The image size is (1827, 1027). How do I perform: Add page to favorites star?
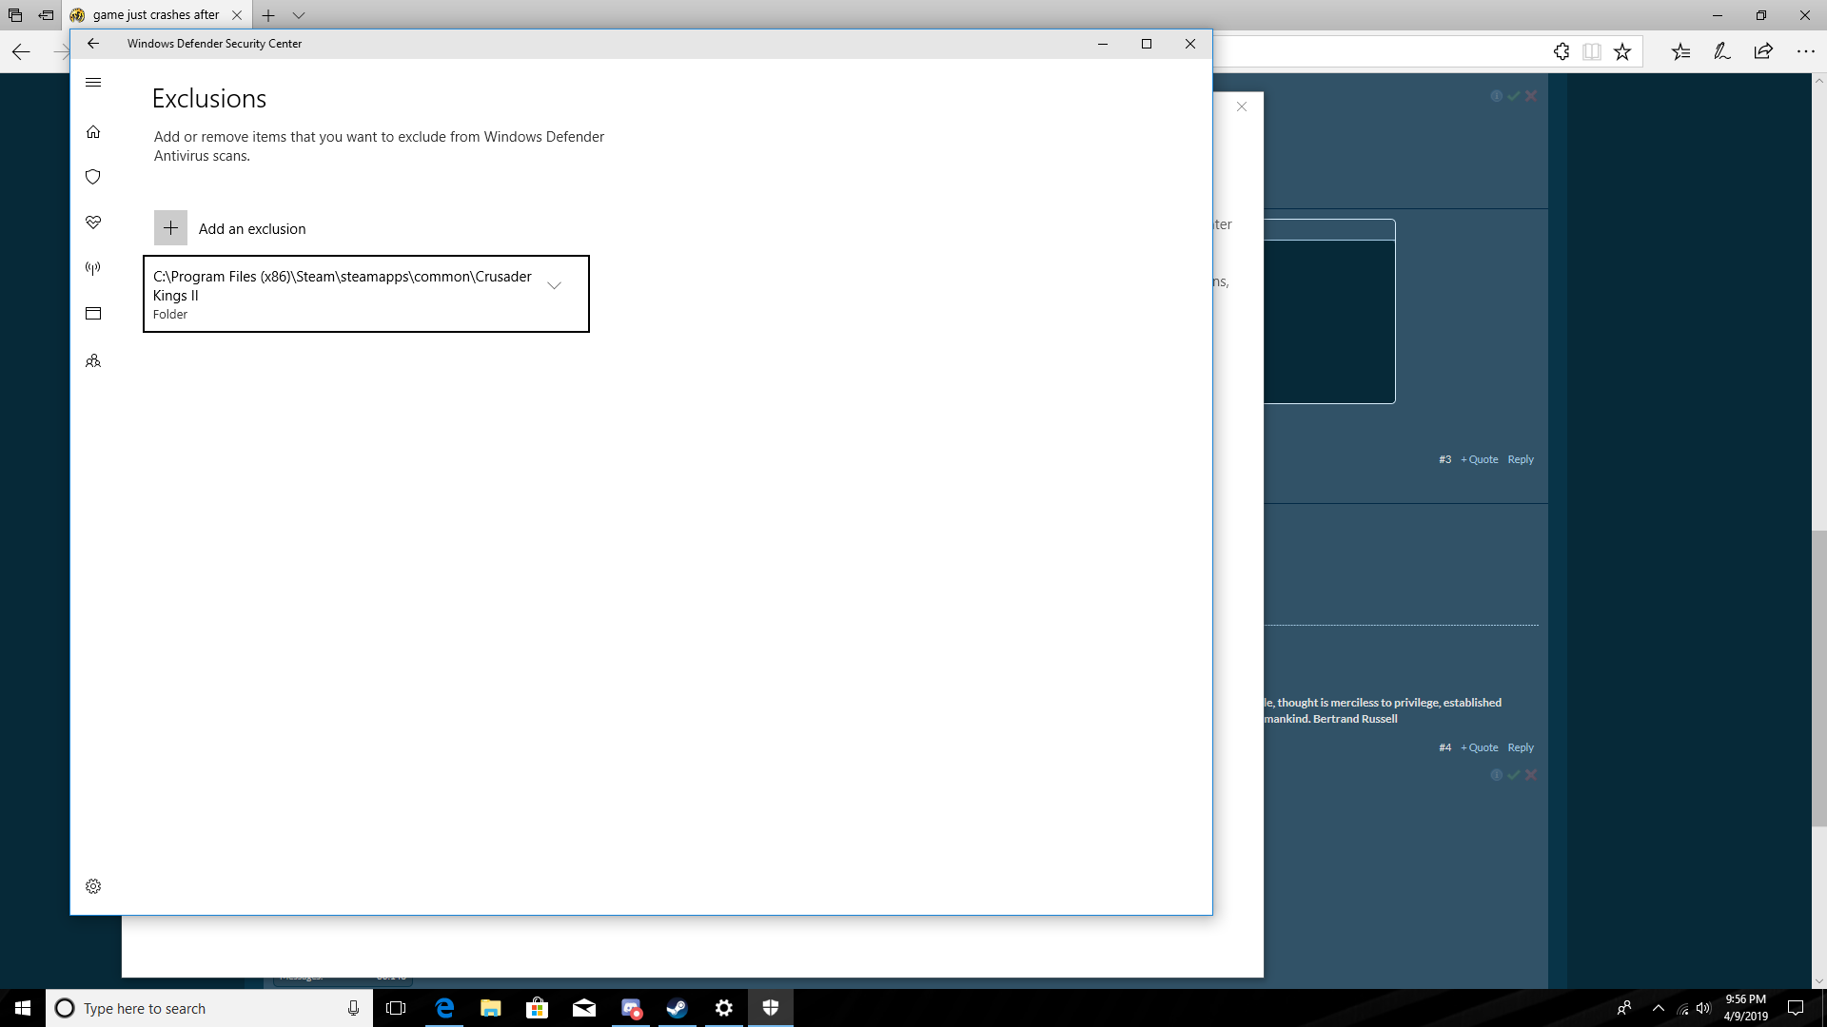click(1622, 52)
